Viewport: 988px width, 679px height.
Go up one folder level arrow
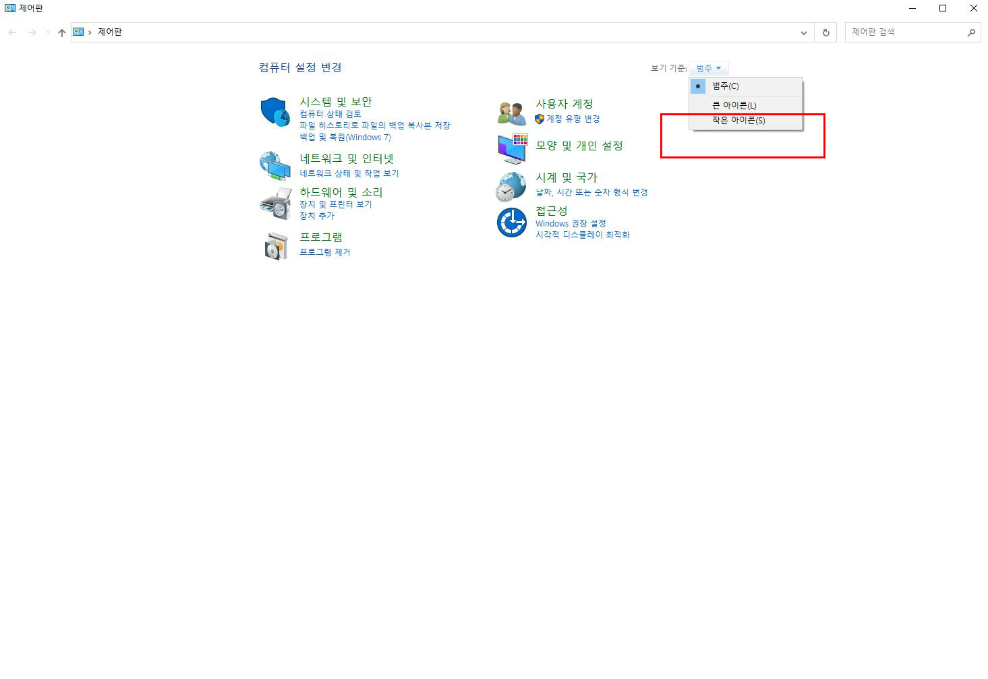pos(62,32)
